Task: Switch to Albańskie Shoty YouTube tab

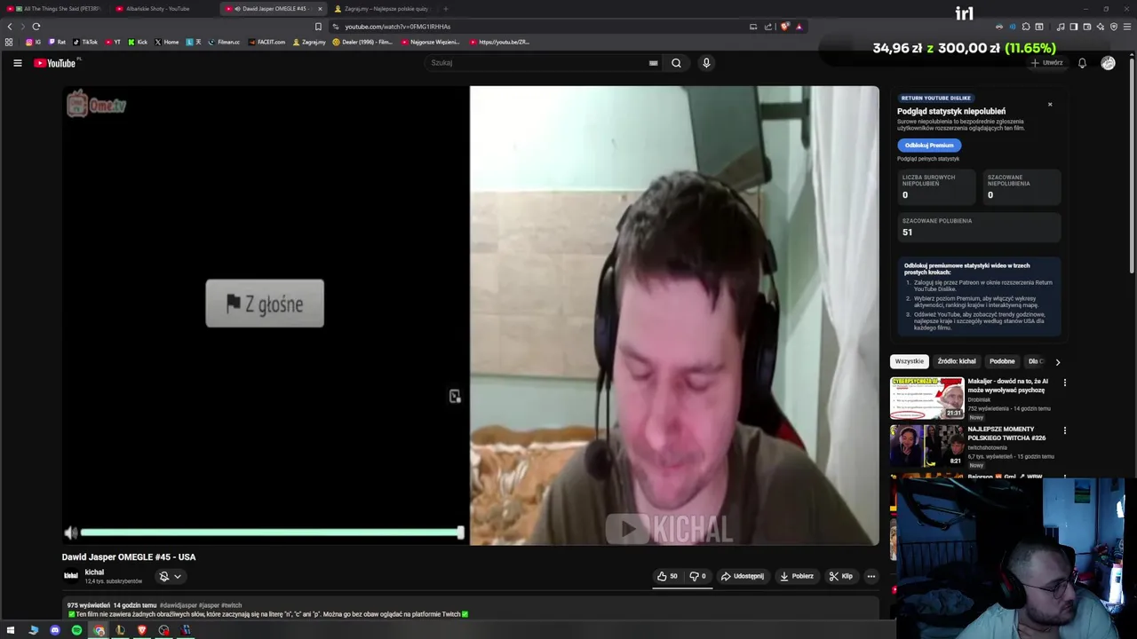Action: tap(158, 9)
